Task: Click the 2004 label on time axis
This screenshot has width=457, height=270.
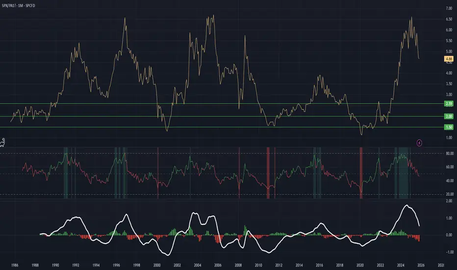Action: (198, 265)
